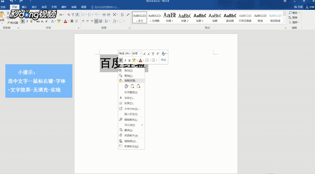This screenshot has height=174, width=315.
Task: Click the red Font Color button in ribbon
Action: click(65, 21)
